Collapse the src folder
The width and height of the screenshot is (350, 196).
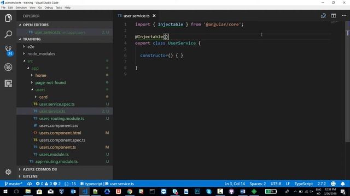[x=65, y=61]
